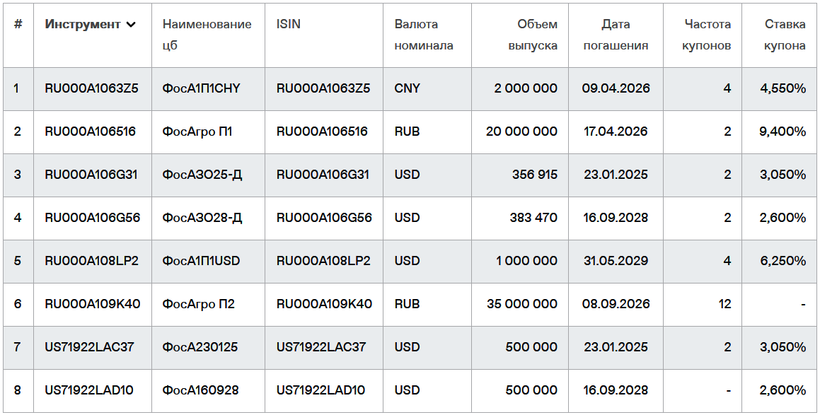The width and height of the screenshot is (820, 415).
Task: Open instrument RU000A106516 link
Action: pos(90,131)
